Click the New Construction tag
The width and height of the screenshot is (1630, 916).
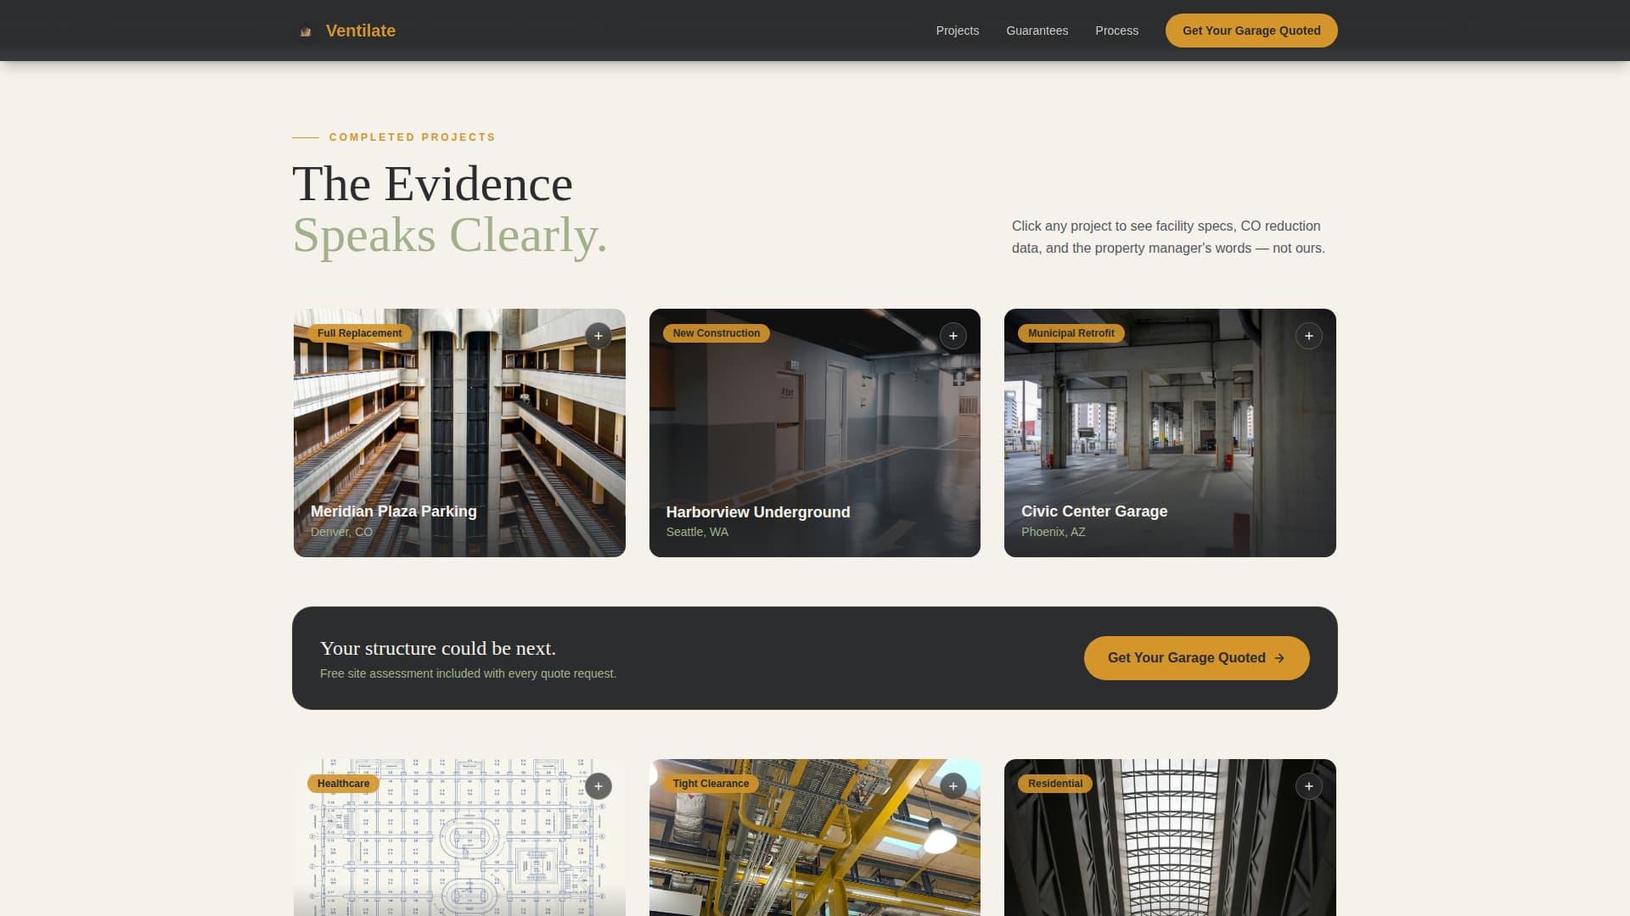(x=717, y=333)
